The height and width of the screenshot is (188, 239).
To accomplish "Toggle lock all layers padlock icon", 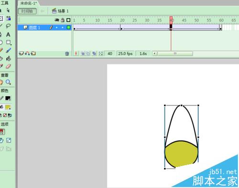I will (63, 20).
